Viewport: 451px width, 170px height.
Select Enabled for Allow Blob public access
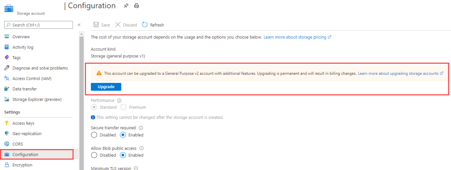(123, 155)
